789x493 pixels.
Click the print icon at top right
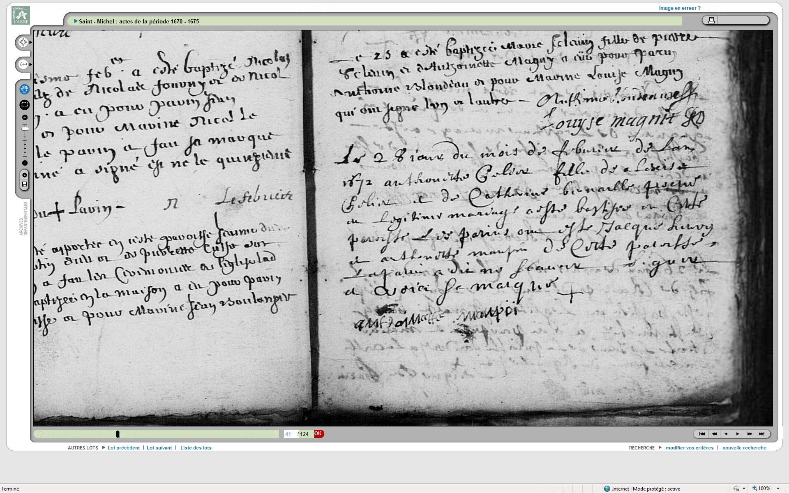point(711,20)
